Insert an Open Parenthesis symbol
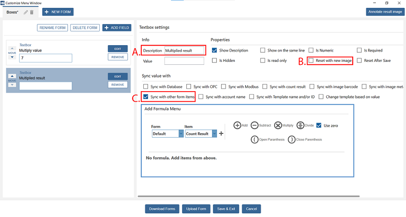 point(254,140)
